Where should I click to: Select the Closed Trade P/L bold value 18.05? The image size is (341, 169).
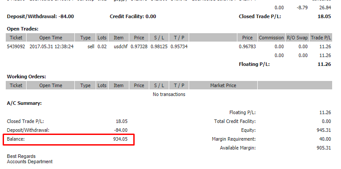[x=324, y=16]
